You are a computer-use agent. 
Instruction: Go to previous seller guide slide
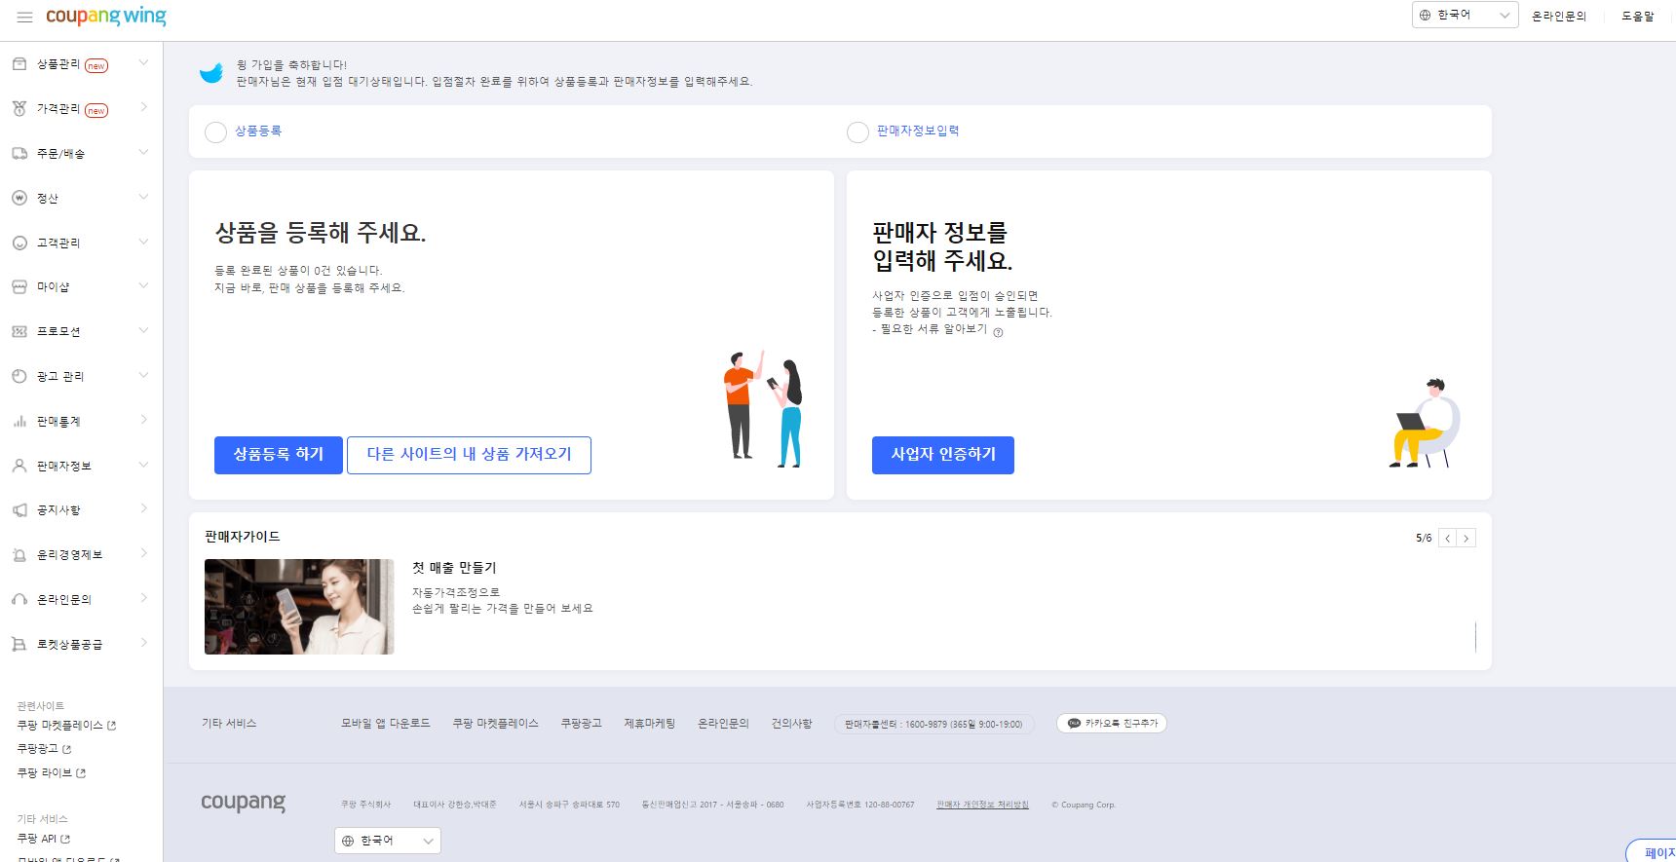click(1448, 539)
